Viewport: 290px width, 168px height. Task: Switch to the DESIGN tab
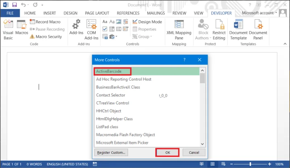(x=70, y=13)
